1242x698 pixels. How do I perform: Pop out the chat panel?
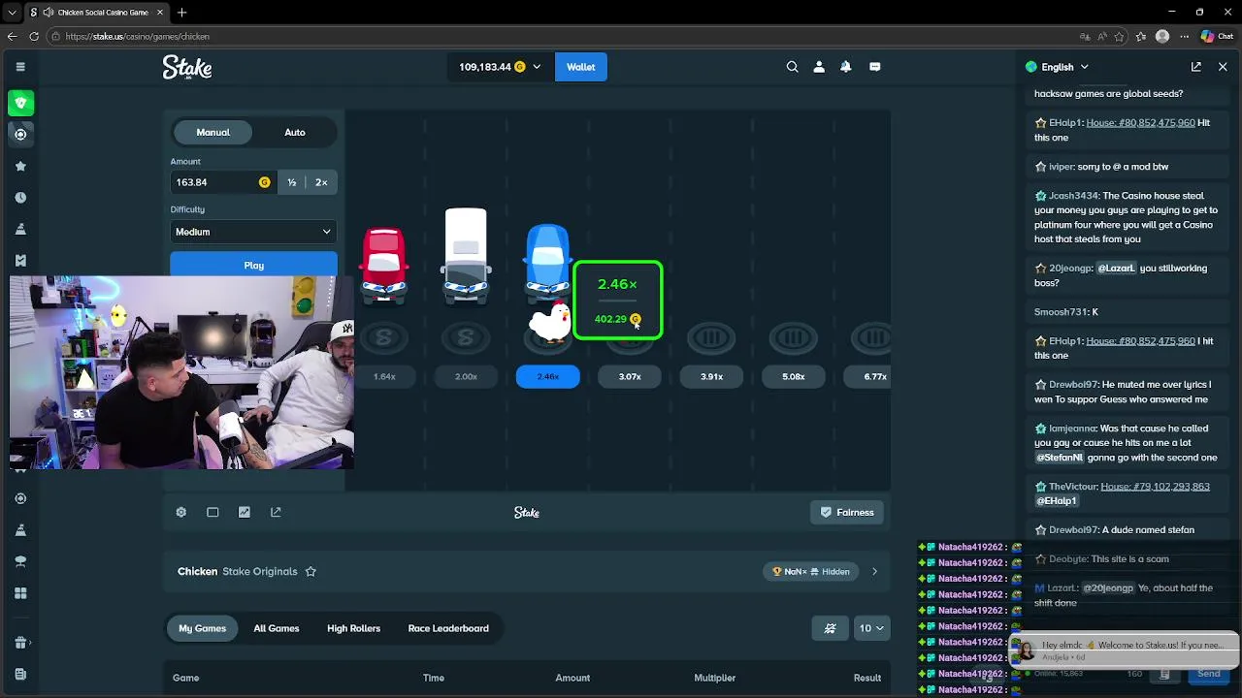pyautogui.click(x=1196, y=67)
